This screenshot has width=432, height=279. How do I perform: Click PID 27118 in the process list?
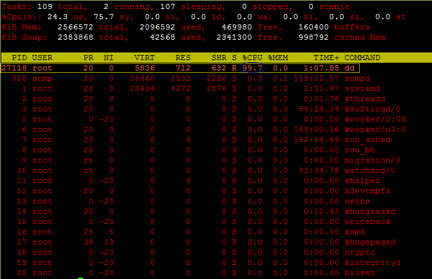[14, 68]
